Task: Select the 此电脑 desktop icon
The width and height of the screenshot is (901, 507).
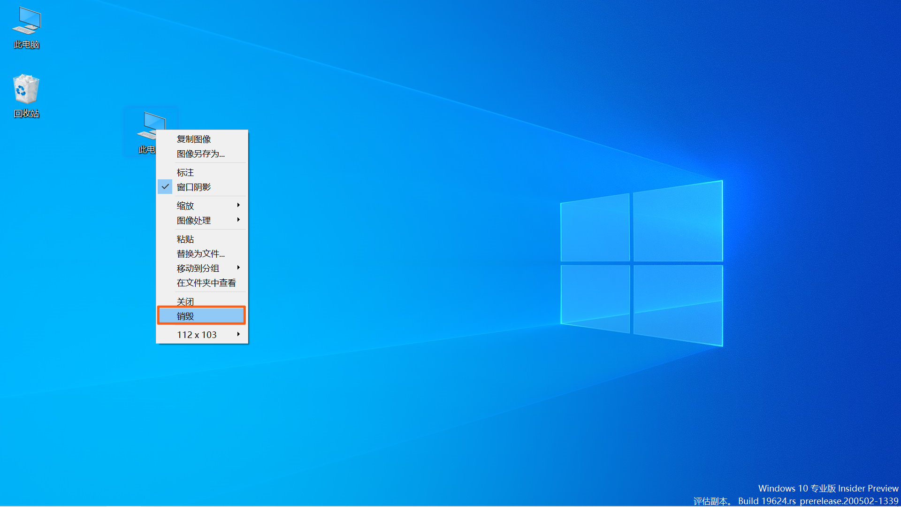Action: coord(26,28)
